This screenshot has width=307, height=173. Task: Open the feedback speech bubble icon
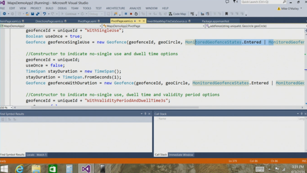[x=227, y=2]
